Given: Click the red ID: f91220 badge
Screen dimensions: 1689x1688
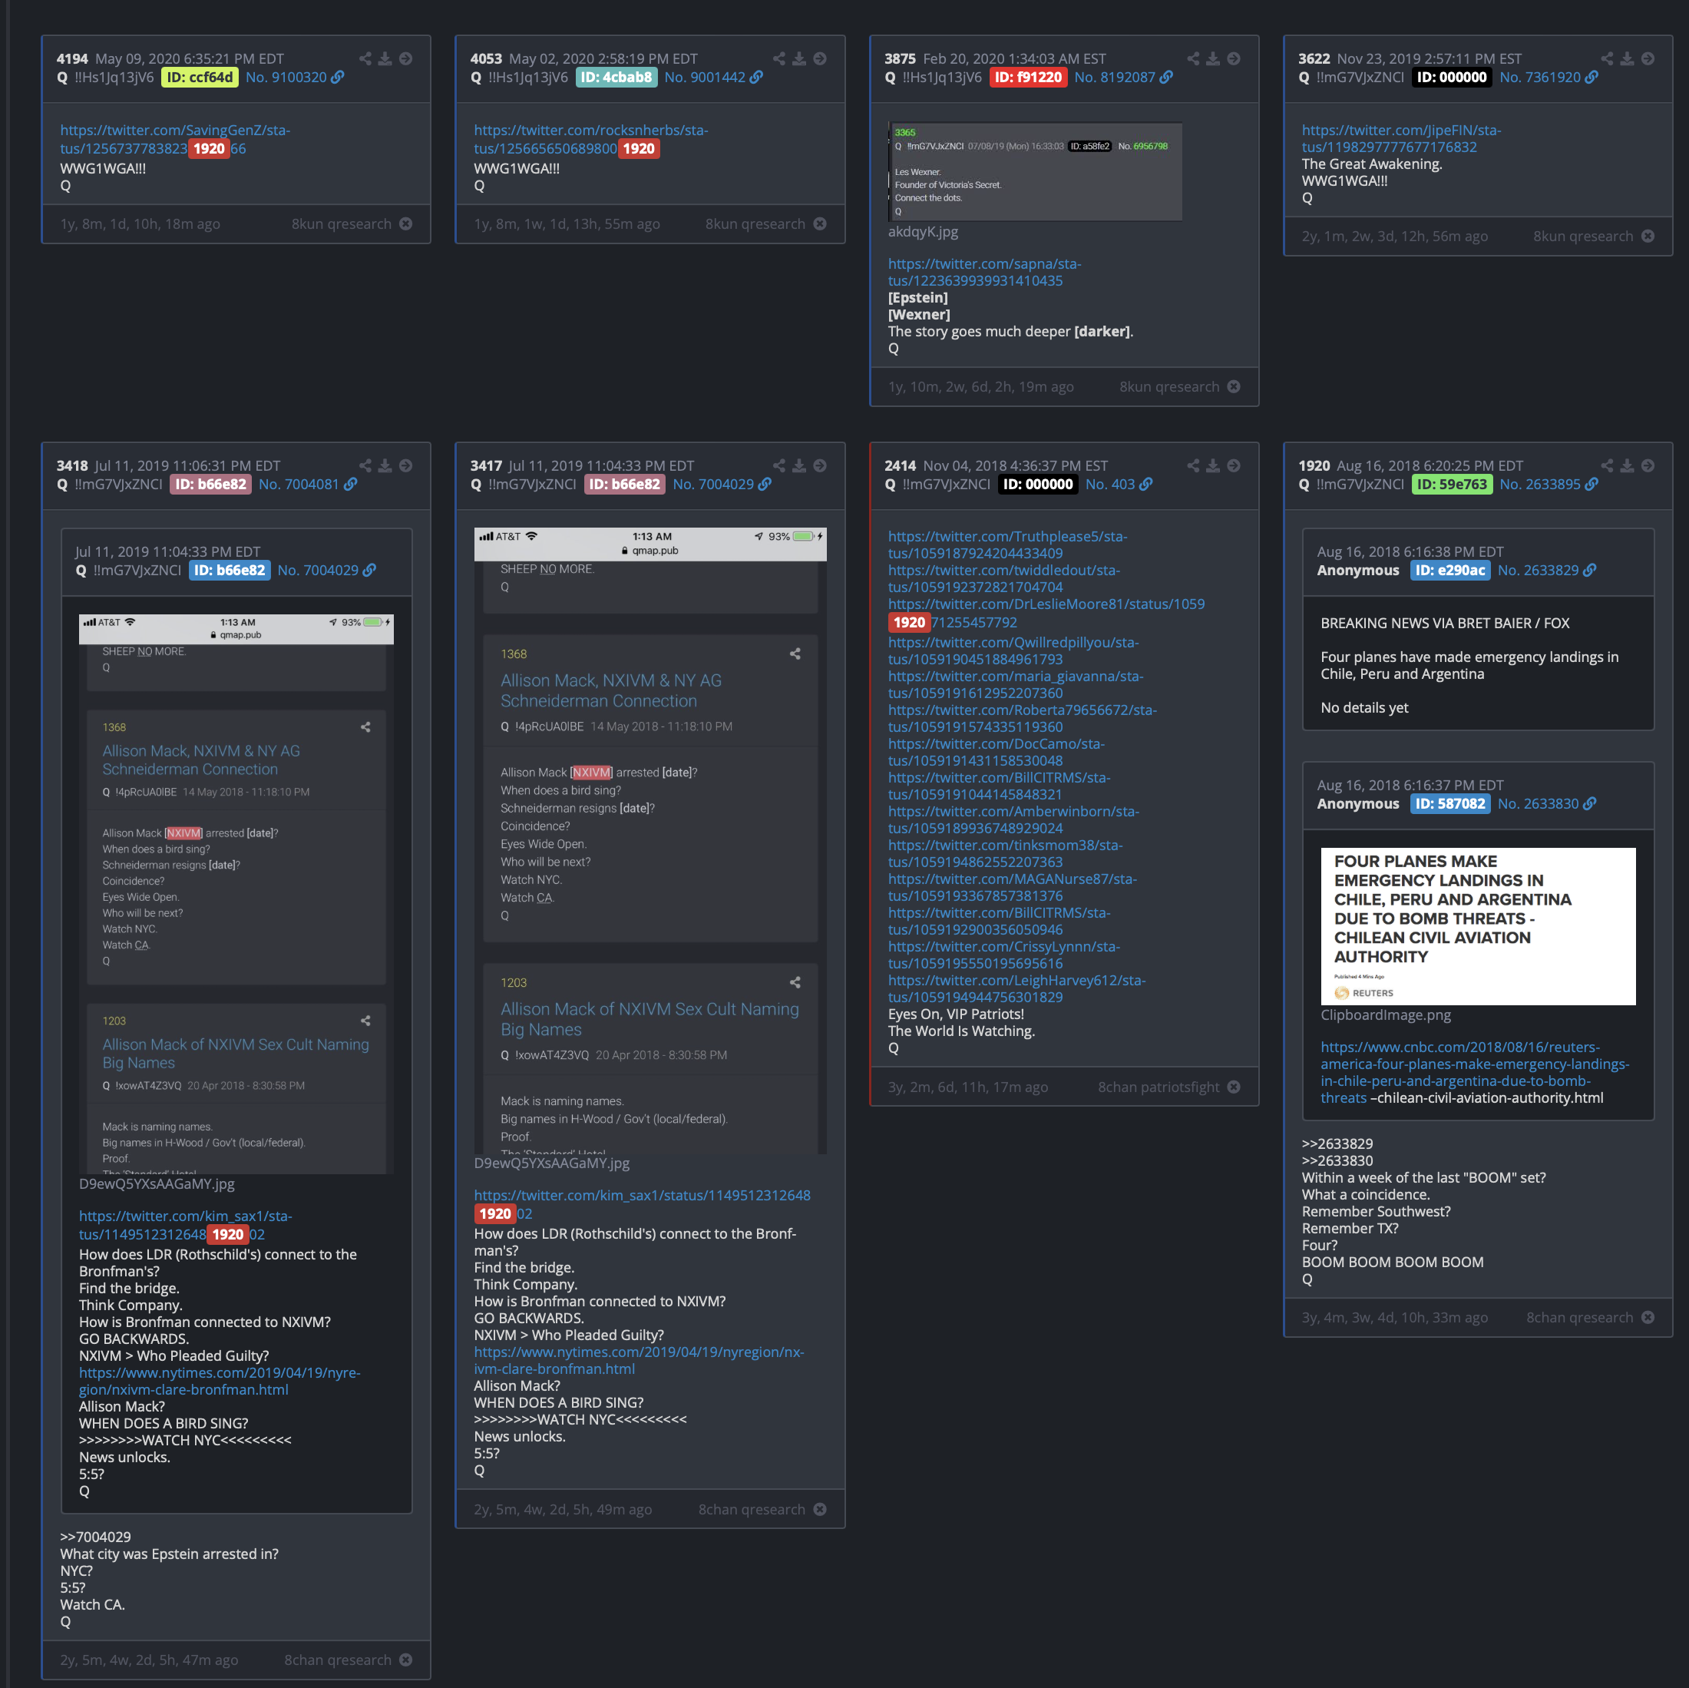Looking at the screenshot, I should click(x=1028, y=77).
